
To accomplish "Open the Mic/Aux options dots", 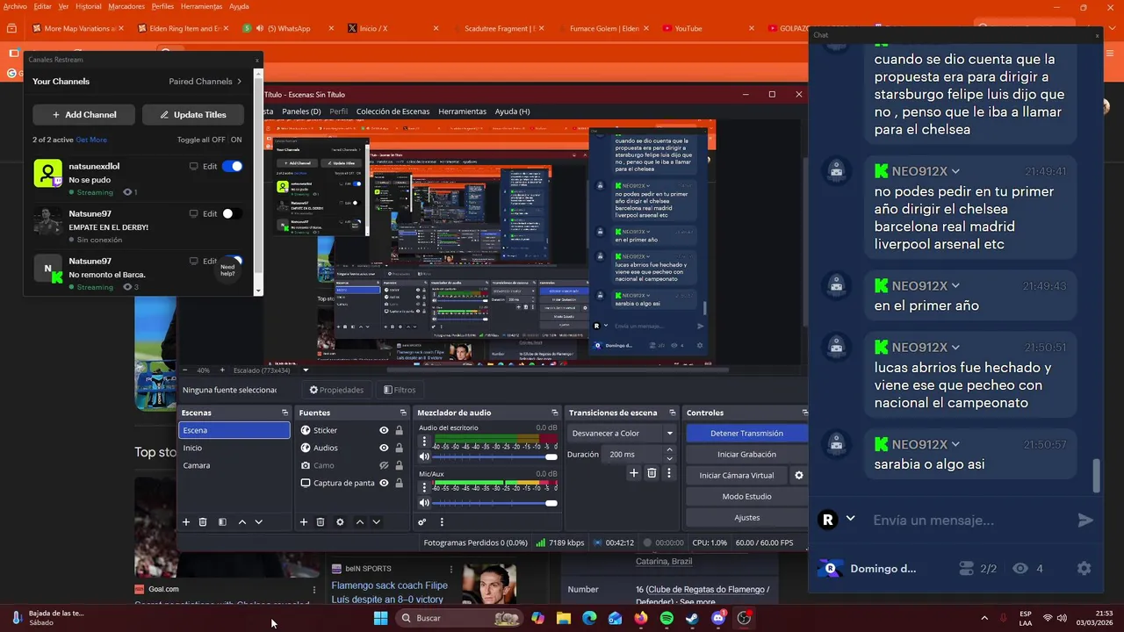I will click(x=425, y=487).
